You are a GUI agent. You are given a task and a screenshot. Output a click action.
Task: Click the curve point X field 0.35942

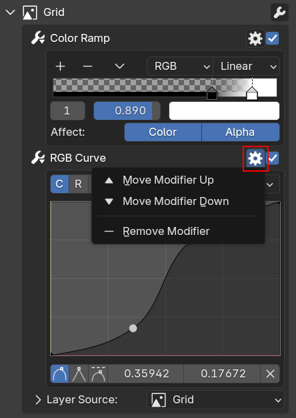coord(146,374)
